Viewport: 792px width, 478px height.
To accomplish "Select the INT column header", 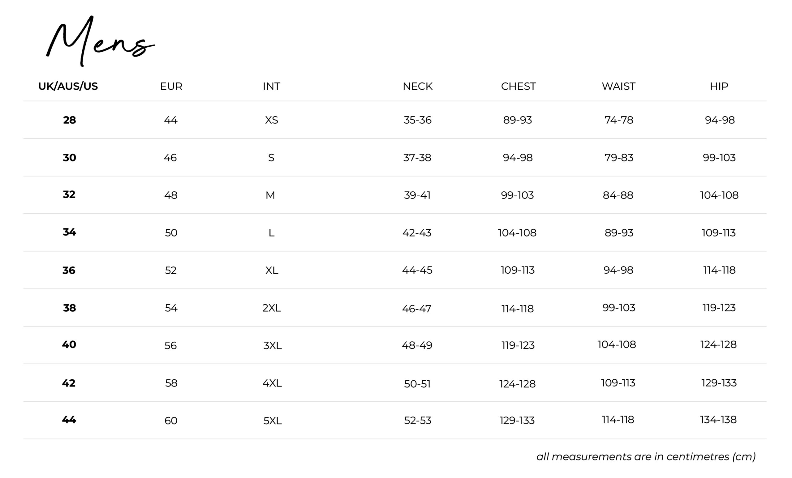I will point(271,86).
